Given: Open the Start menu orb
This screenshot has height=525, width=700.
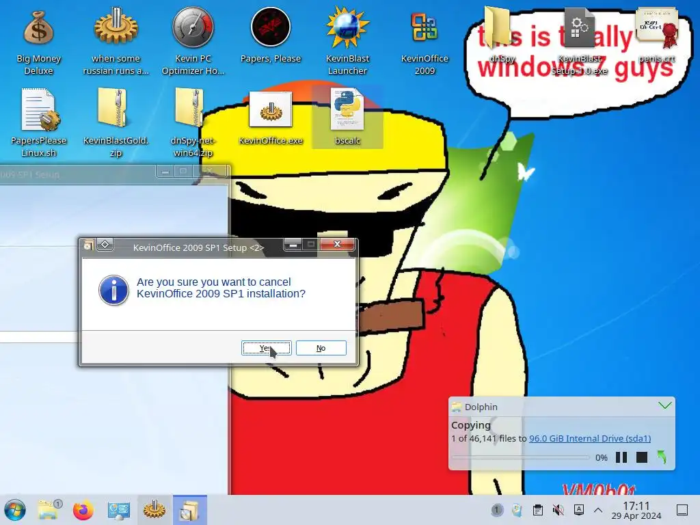Looking at the screenshot, I should [x=15, y=510].
